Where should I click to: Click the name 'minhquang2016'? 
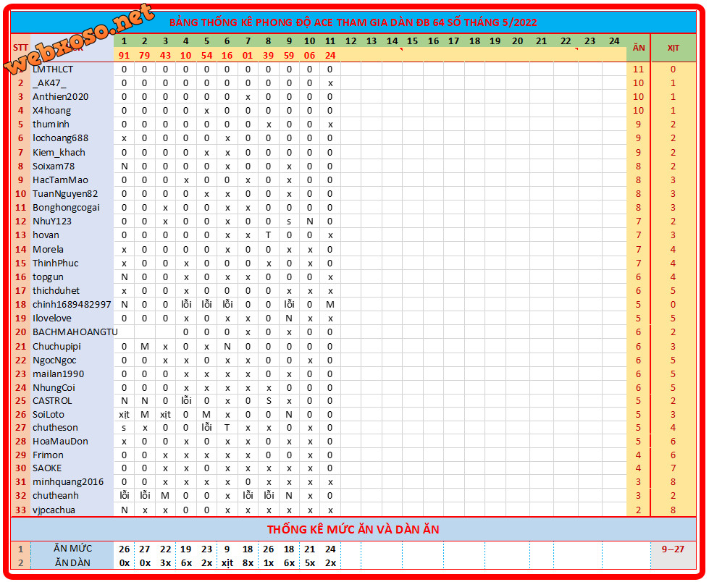pyautogui.click(x=68, y=482)
